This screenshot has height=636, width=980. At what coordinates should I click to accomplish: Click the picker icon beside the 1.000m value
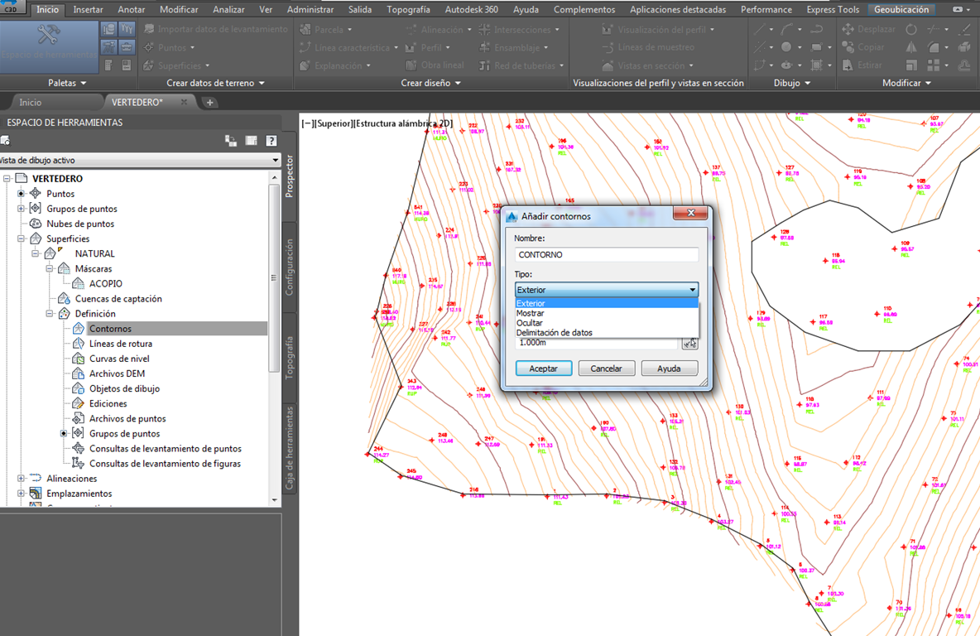(x=690, y=343)
